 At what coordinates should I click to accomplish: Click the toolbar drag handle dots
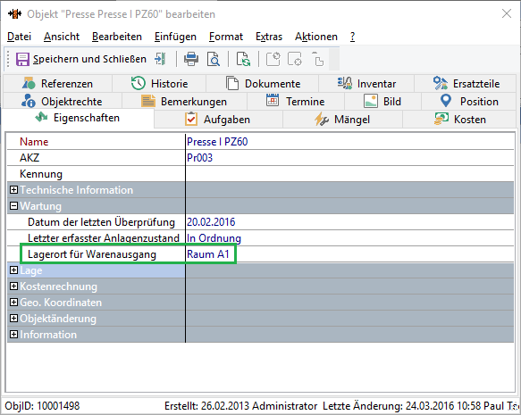click(9, 59)
